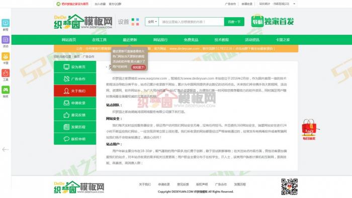Select 发展历程 in the left green menu
This screenshot has height=198, width=352.
tap(75, 127)
